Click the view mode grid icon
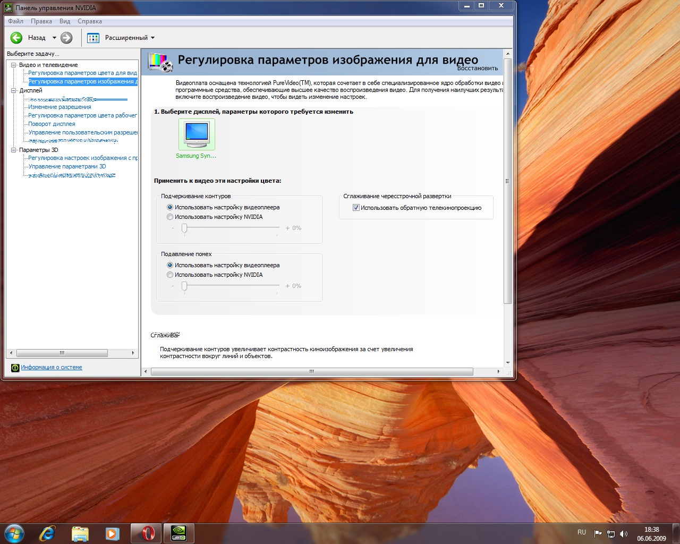The height and width of the screenshot is (544, 680). point(93,38)
